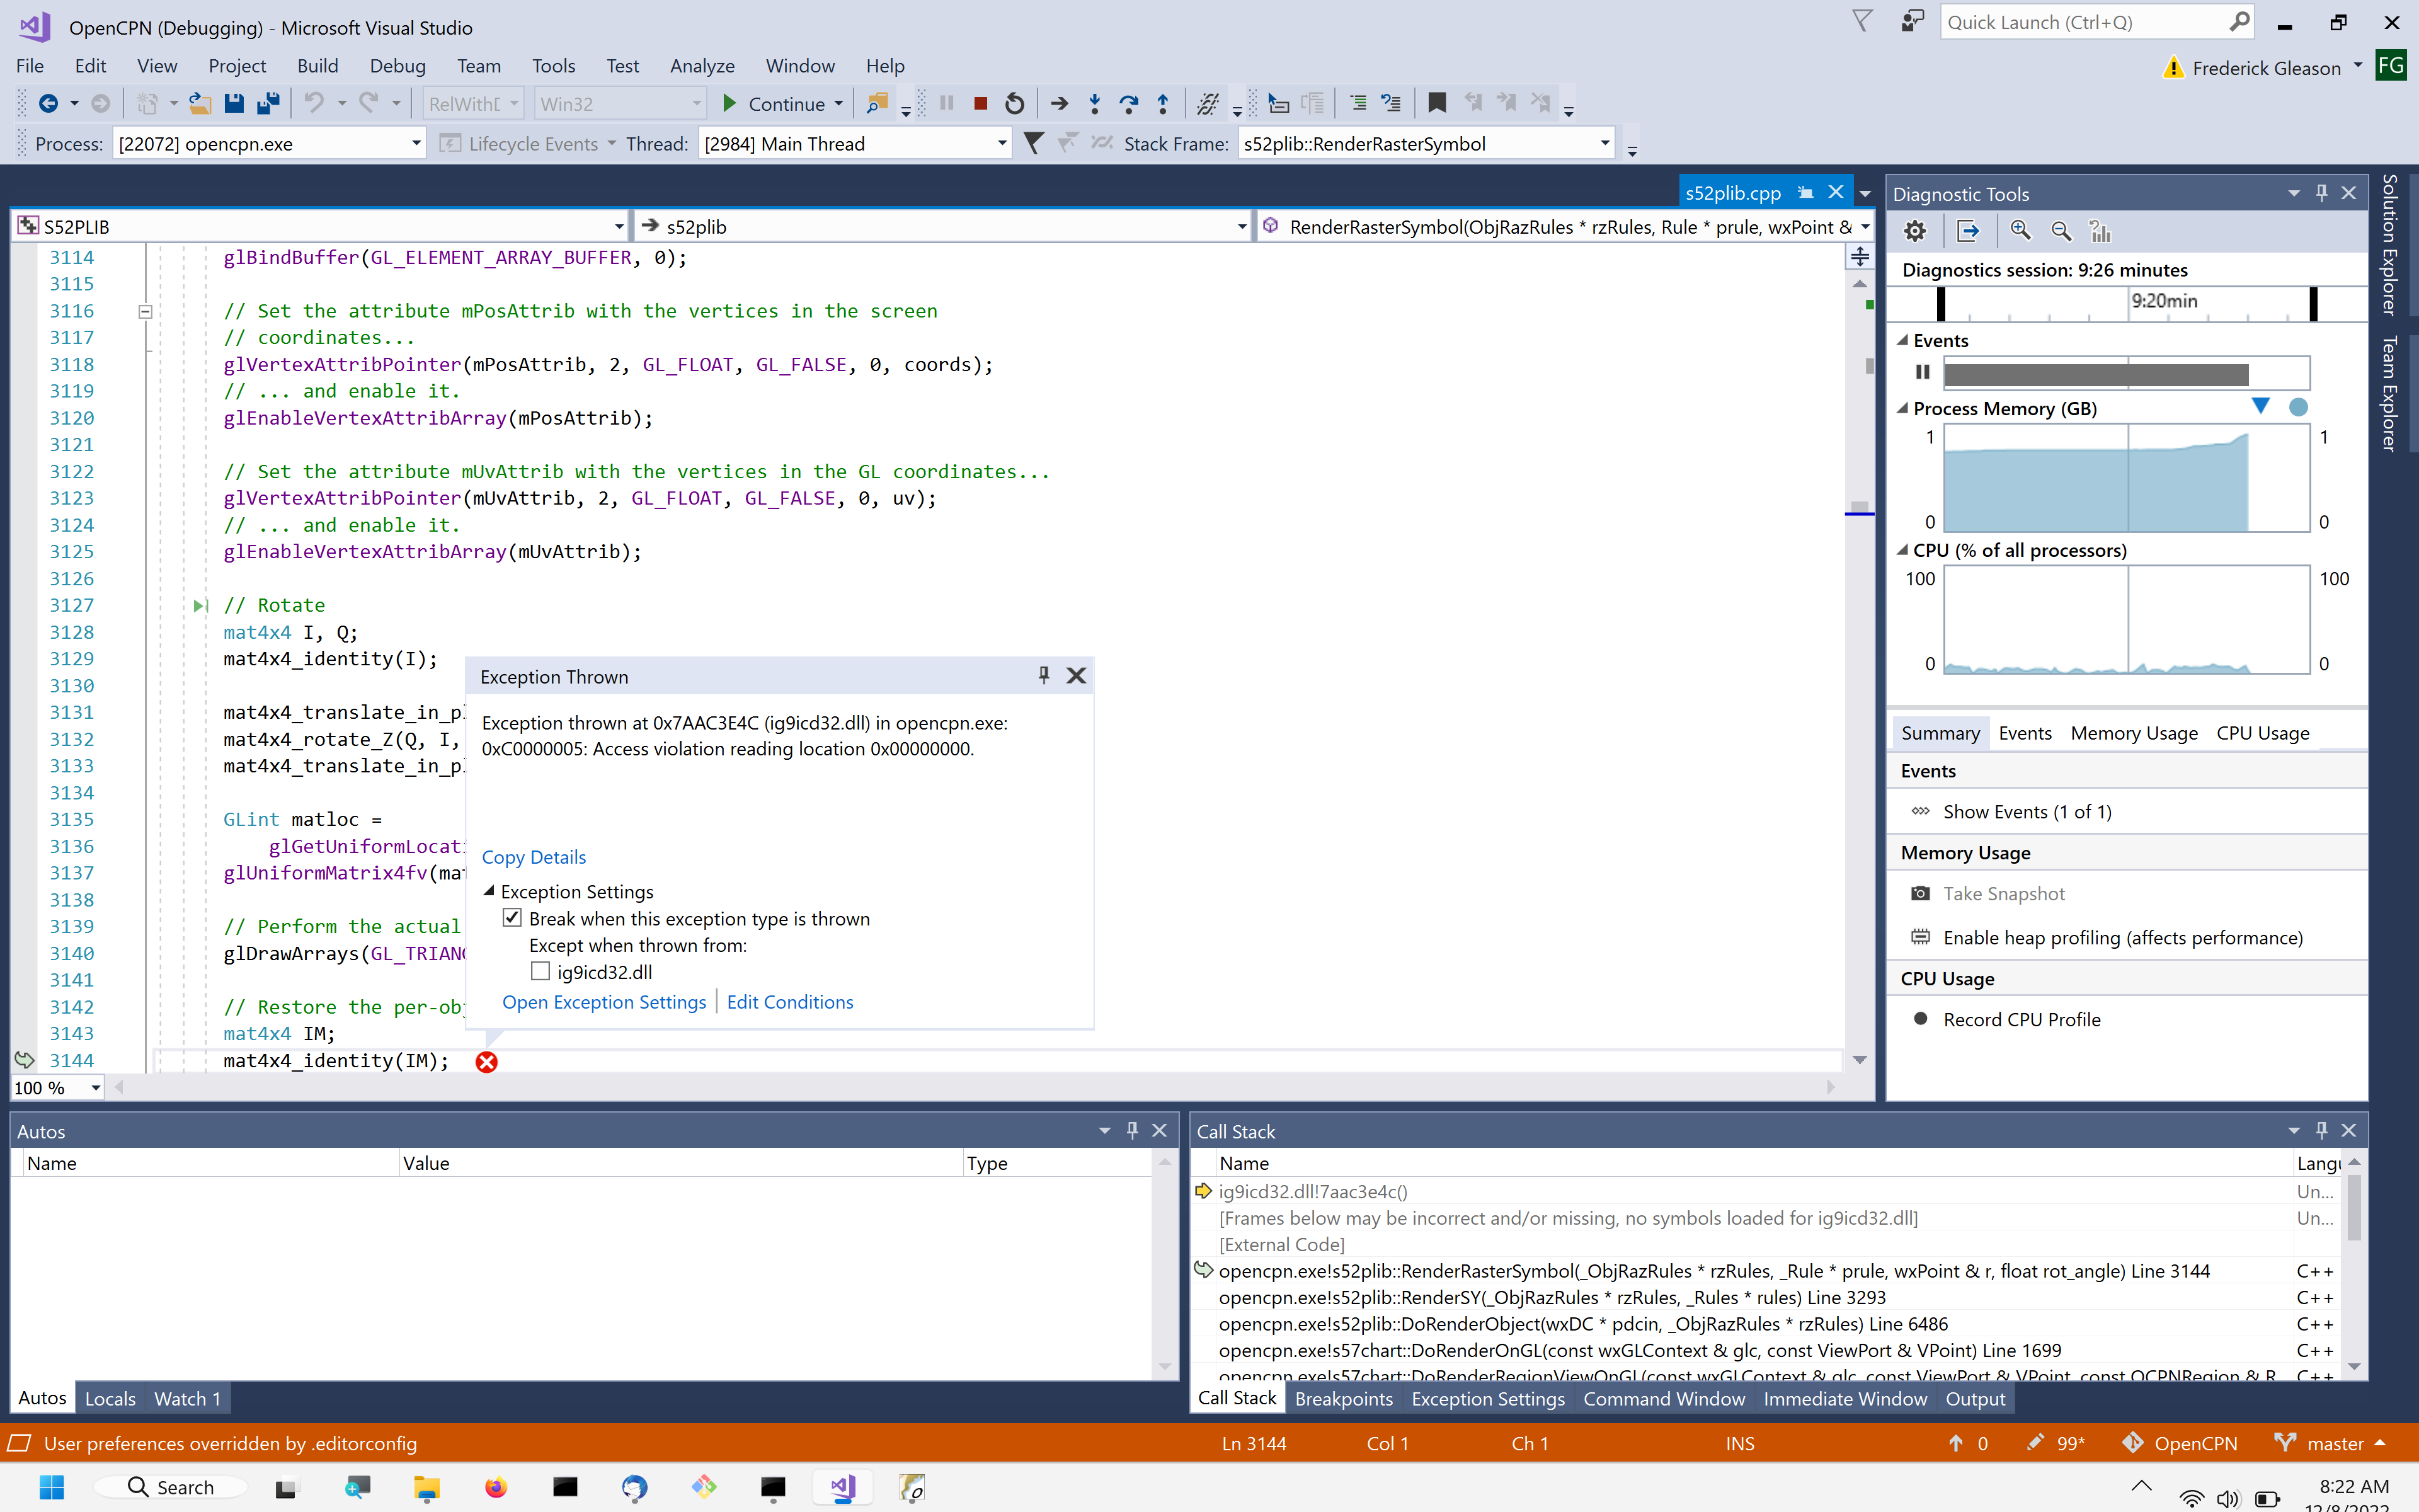
Task: Collapse the CPU graph section
Action: (1902, 550)
